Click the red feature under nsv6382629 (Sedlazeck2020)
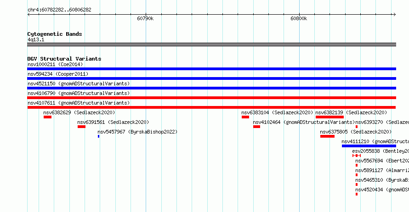 coord(47,117)
